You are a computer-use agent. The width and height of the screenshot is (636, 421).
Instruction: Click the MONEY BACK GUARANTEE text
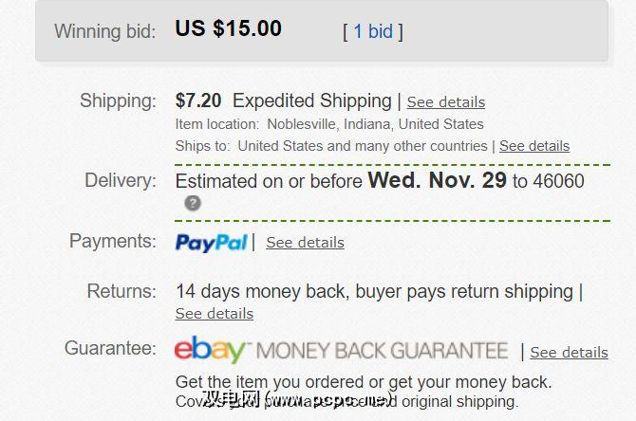pyautogui.click(x=383, y=352)
